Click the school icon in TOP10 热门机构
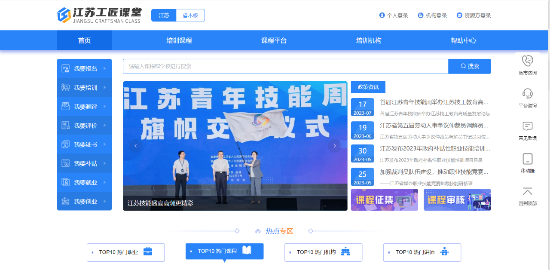 pyautogui.click(x=345, y=252)
